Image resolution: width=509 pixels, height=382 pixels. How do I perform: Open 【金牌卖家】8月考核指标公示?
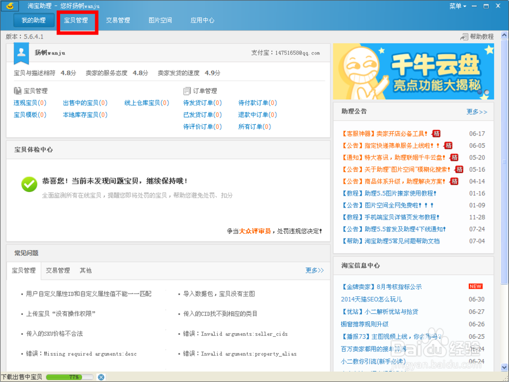coord(381,287)
